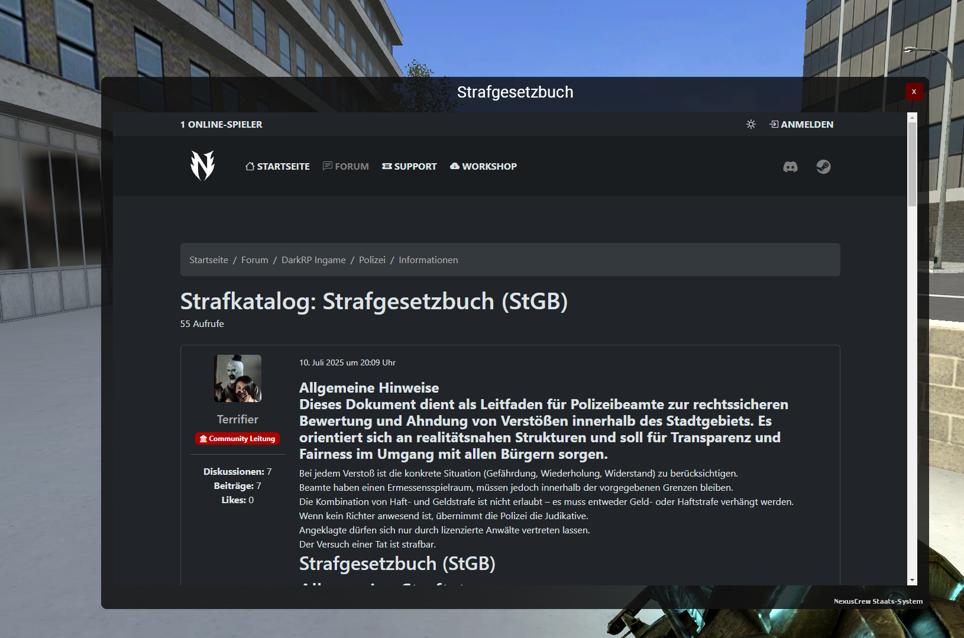Open the Informationen breadcrumb link
Screen dimensions: 964x638
coord(428,260)
